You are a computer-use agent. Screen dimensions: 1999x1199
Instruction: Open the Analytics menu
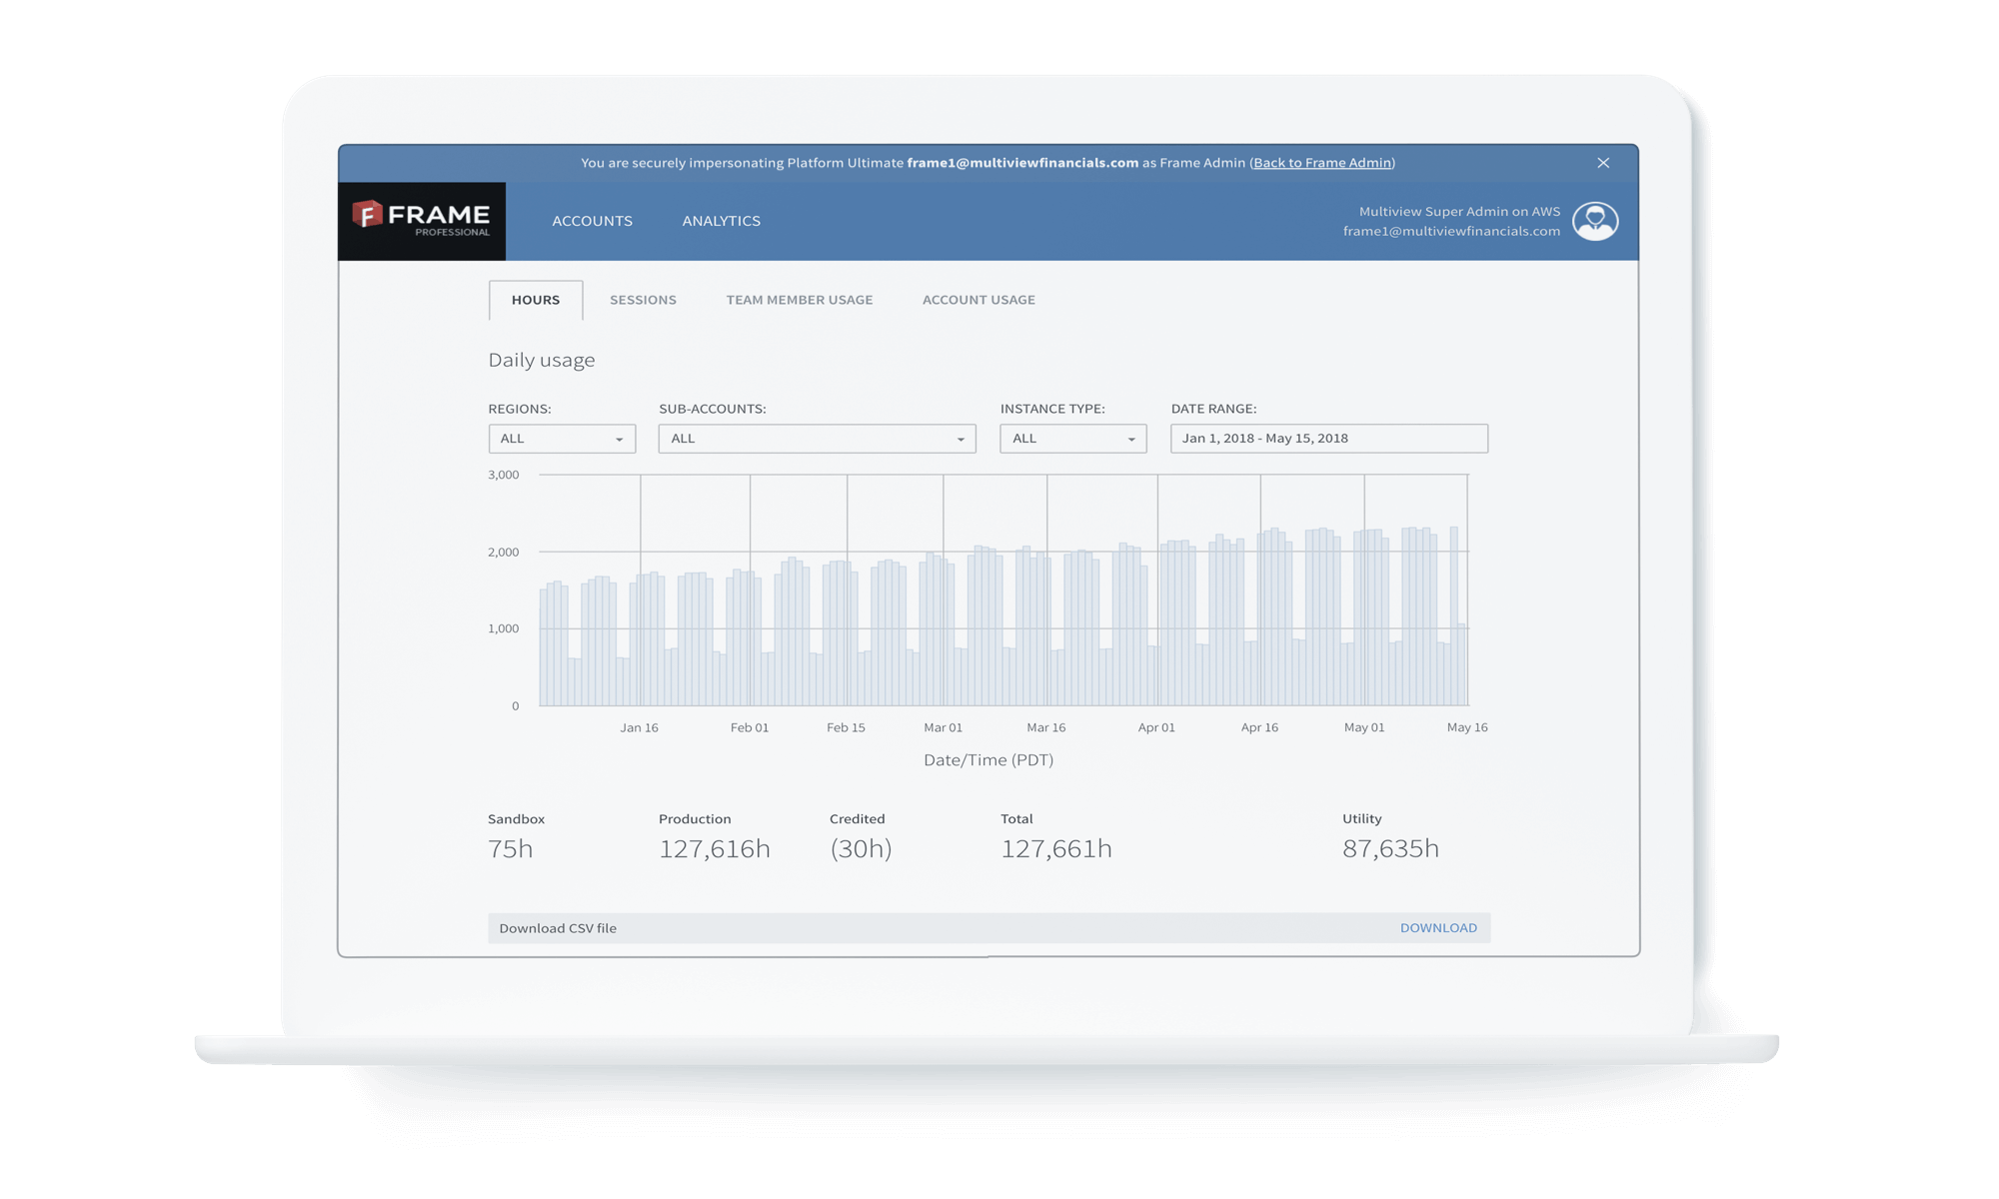coord(721,221)
